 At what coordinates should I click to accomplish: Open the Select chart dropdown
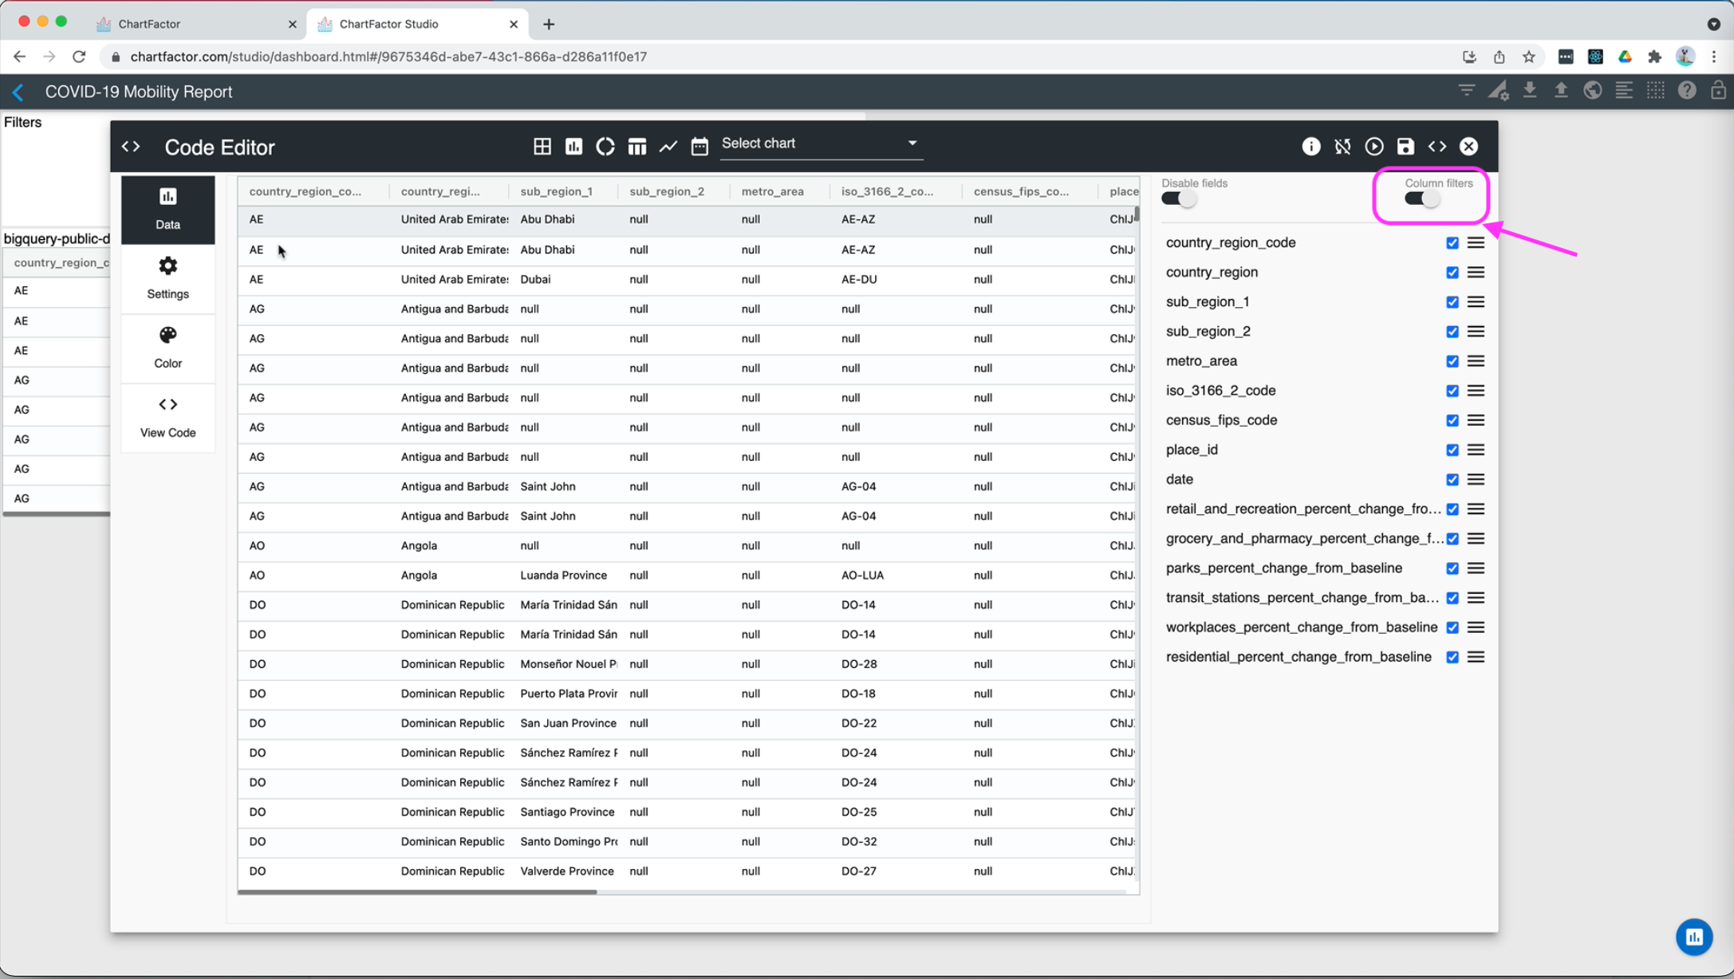[x=821, y=144]
